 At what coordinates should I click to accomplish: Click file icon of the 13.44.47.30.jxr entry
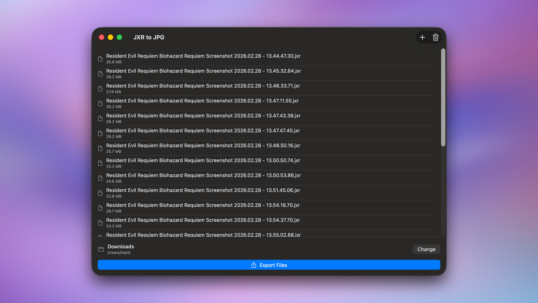pos(100,59)
